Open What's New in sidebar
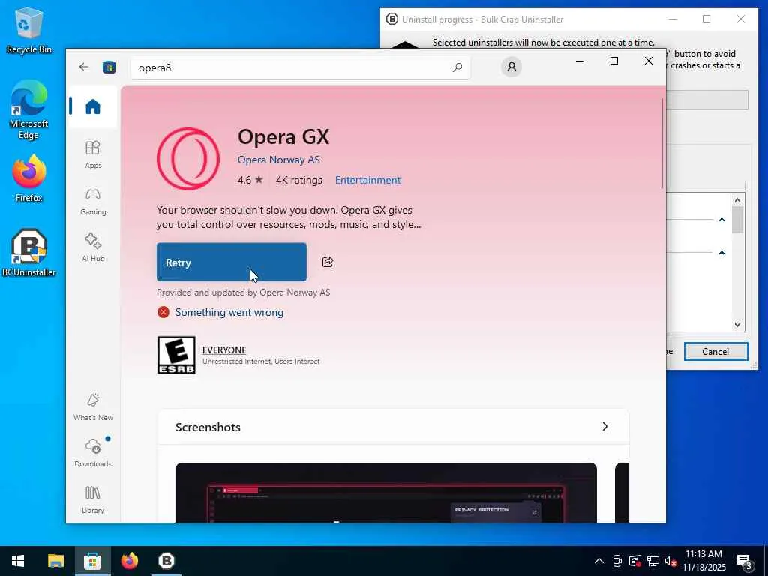Image resolution: width=768 pixels, height=576 pixels. (92, 406)
